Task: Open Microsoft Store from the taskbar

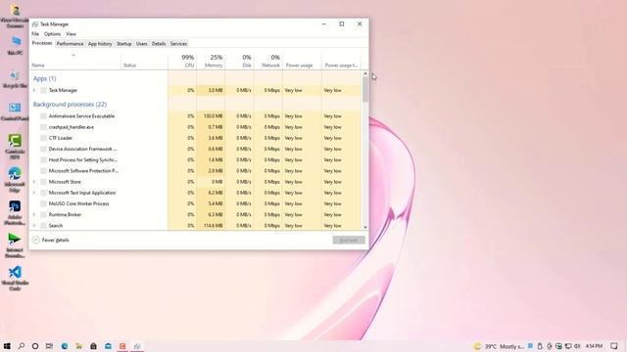Action: [93, 346]
